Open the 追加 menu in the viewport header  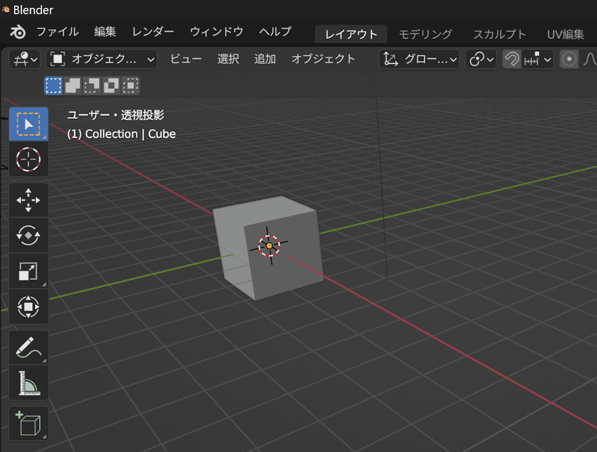click(x=264, y=59)
